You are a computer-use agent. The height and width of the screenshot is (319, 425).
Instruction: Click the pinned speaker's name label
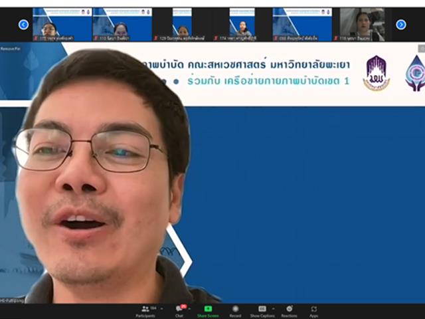[13, 300]
